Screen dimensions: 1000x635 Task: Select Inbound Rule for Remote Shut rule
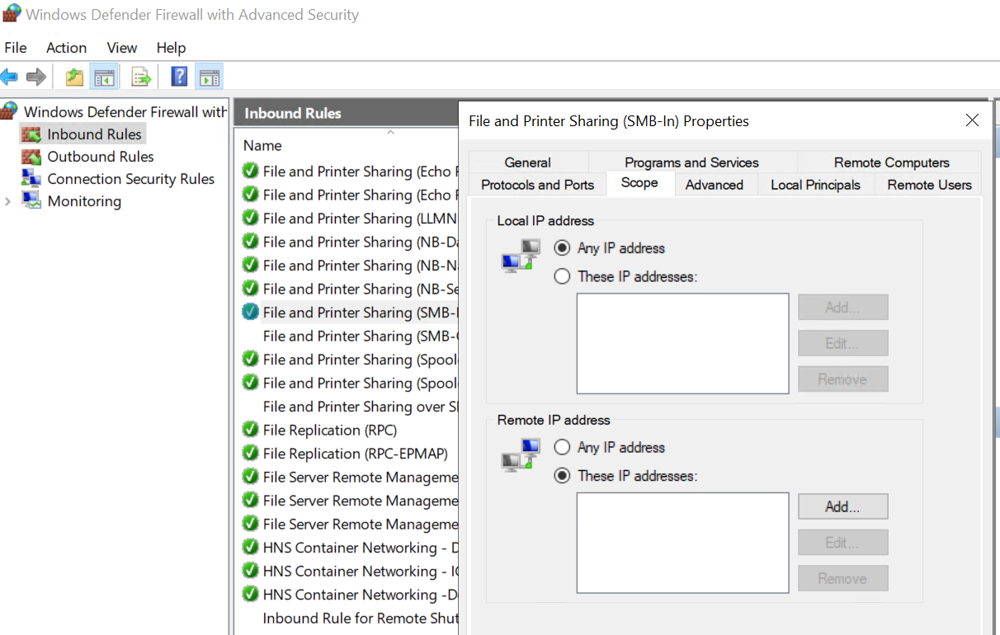click(x=360, y=618)
